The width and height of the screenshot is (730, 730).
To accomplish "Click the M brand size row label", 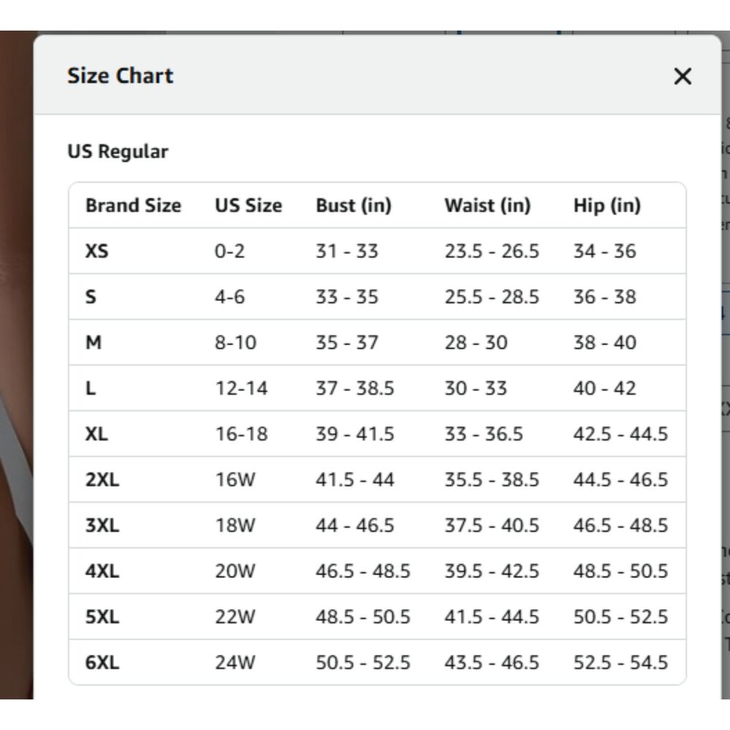I will click(x=93, y=342).
